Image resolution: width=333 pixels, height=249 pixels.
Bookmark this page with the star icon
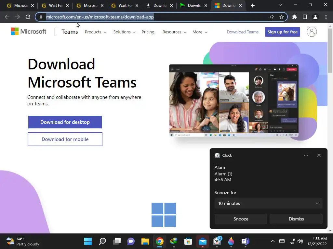click(x=282, y=17)
